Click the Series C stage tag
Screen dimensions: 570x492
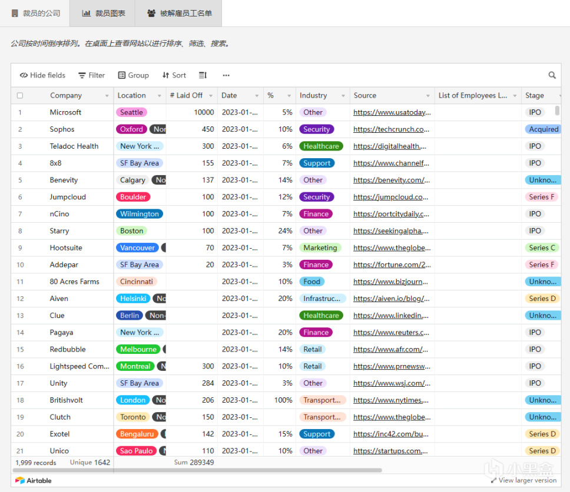[x=542, y=248]
